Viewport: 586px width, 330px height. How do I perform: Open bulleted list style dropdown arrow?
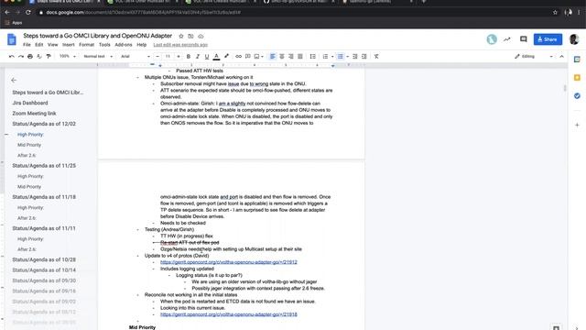[348, 57]
